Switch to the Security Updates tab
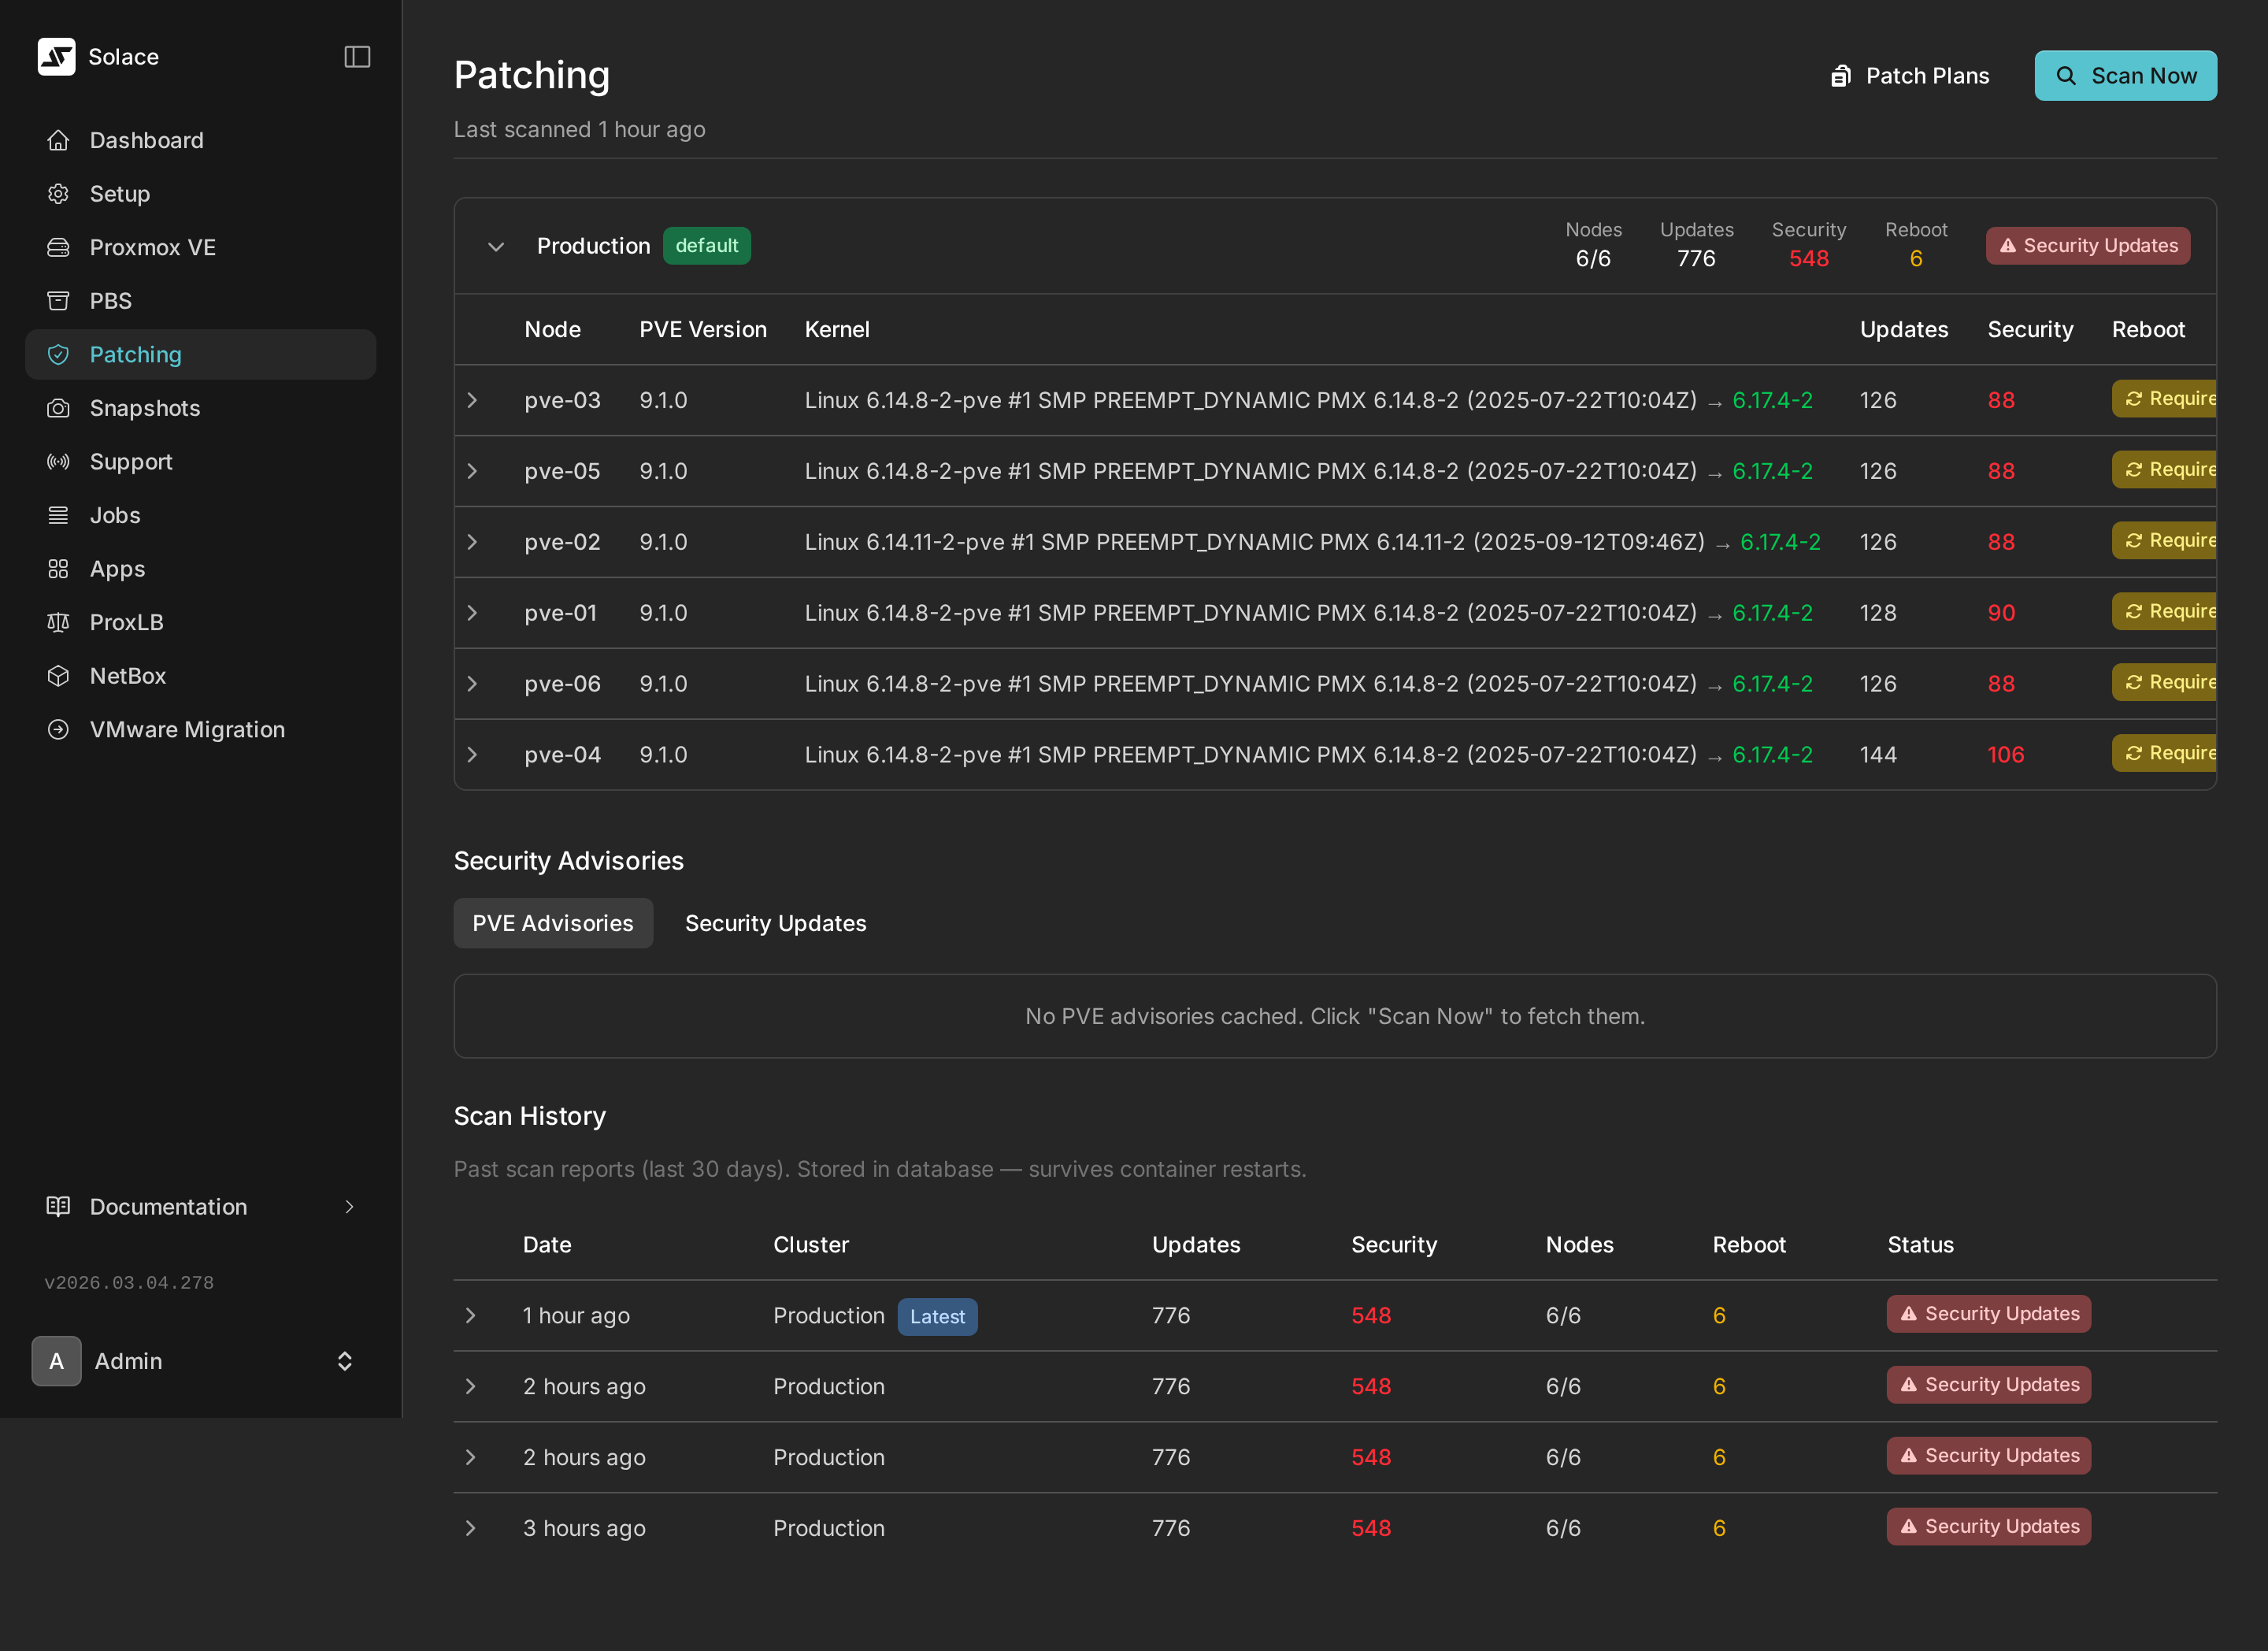Viewport: 2268px width, 1651px height. [x=775, y=923]
